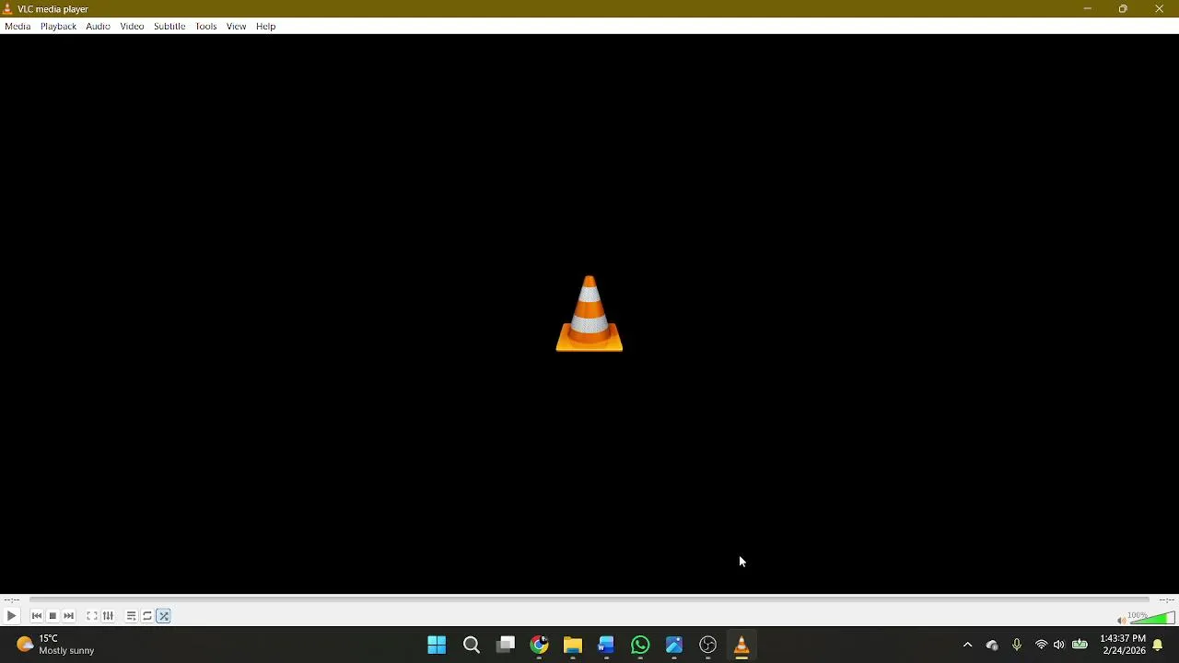1179x663 pixels.
Task: Toggle remaining time label at right
Action: coord(1166,600)
